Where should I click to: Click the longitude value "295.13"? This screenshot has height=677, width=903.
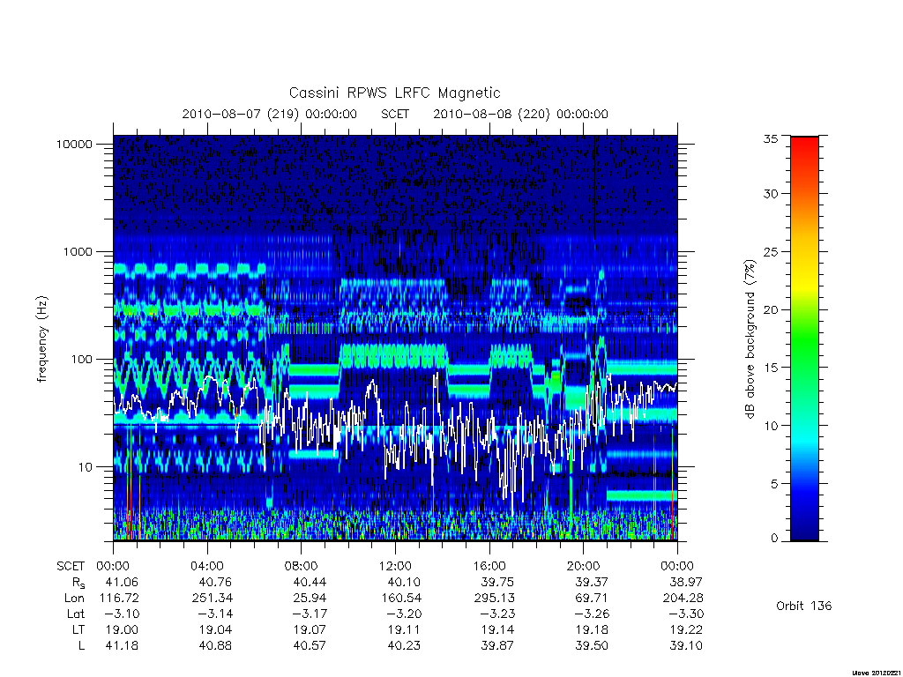coord(495,599)
